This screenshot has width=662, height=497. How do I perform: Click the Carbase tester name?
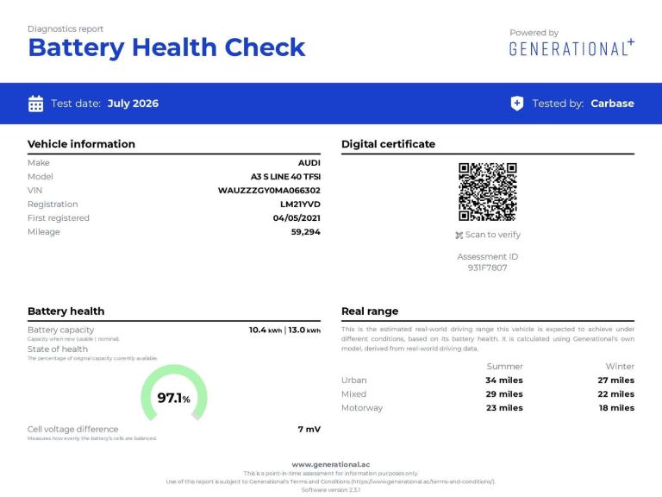[x=612, y=104]
